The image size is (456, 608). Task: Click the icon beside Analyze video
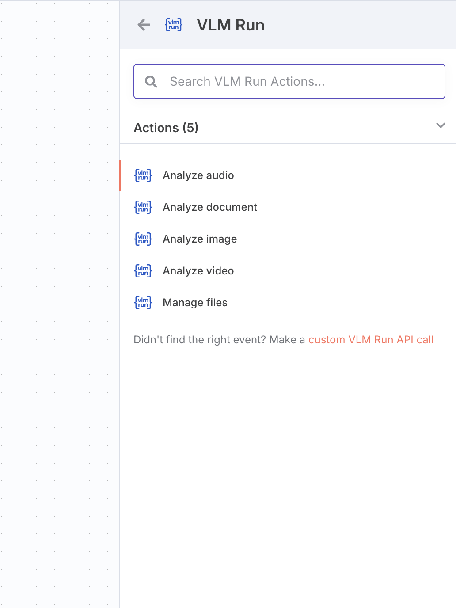[143, 271]
